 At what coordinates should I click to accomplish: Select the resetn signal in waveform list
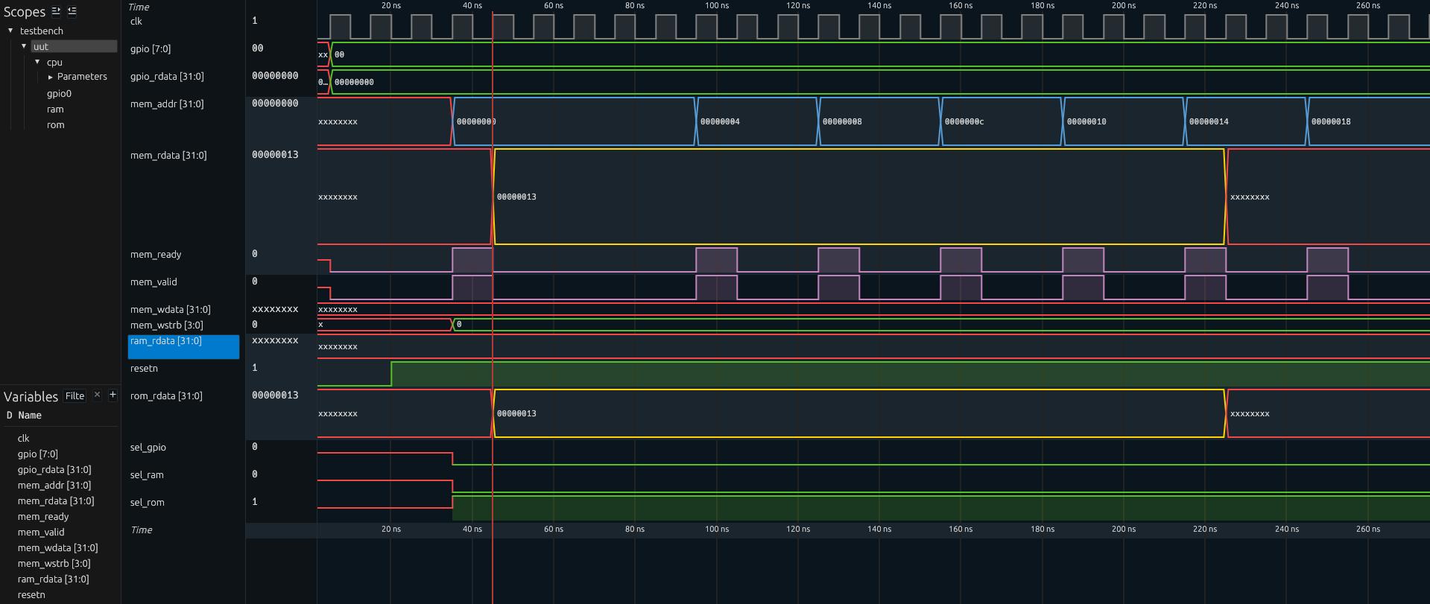tap(144, 369)
